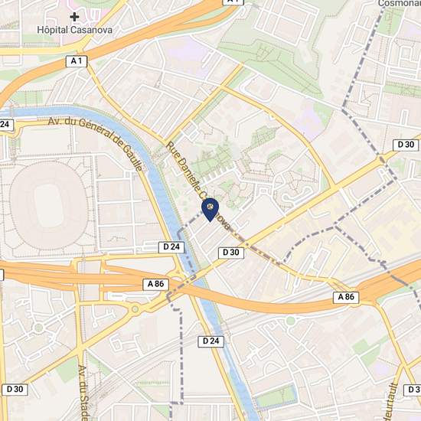Click the D 30 shield below the pin
The width and height of the screenshot is (421, 421).
click(x=231, y=253)
